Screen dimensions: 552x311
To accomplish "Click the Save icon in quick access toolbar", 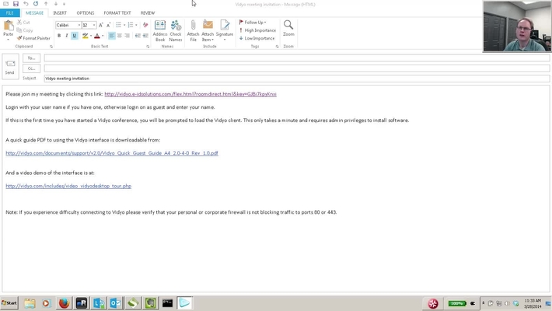I will click(x=16, y=4).
